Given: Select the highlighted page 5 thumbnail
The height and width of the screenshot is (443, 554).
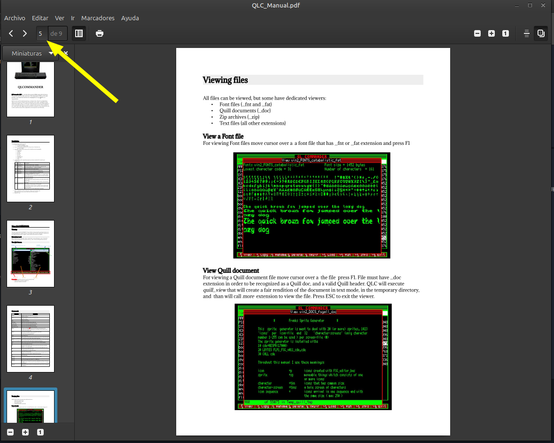Looking at the screenshot, I should coord(31,406).
